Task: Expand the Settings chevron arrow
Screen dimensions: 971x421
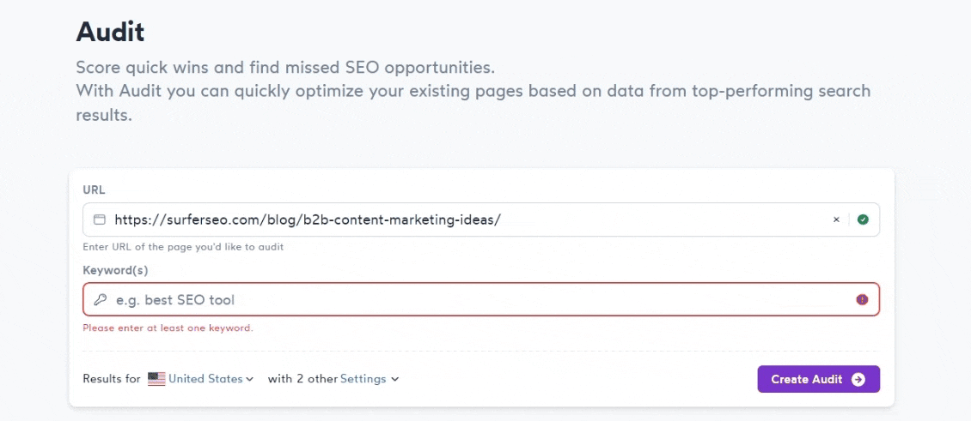Action: click(x=394, y=379)
